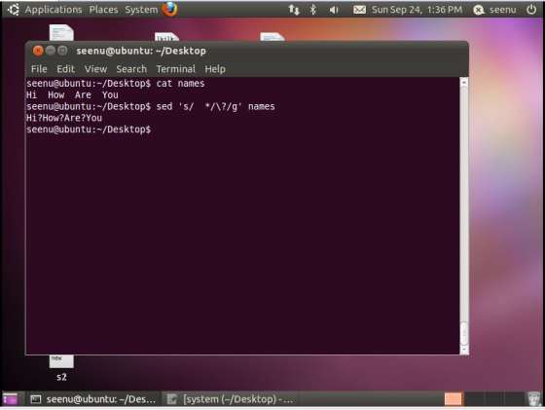Click the terminal scrollbar up arrow
This screenshot has width=545, height=410.
[x=464, y=83]
